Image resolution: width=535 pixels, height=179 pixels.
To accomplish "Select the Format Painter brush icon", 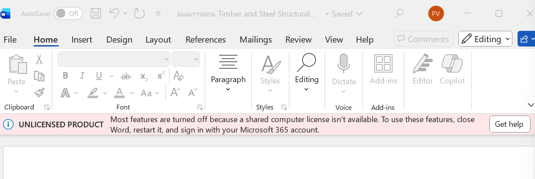I will (39, 93).
